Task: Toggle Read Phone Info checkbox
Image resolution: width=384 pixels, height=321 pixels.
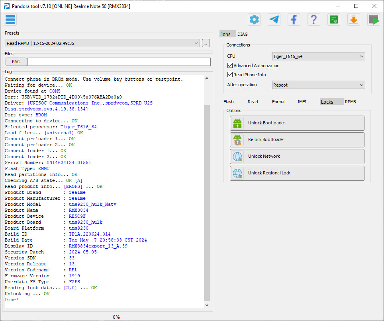Action: pyautogui.click(x=230, y=75)
